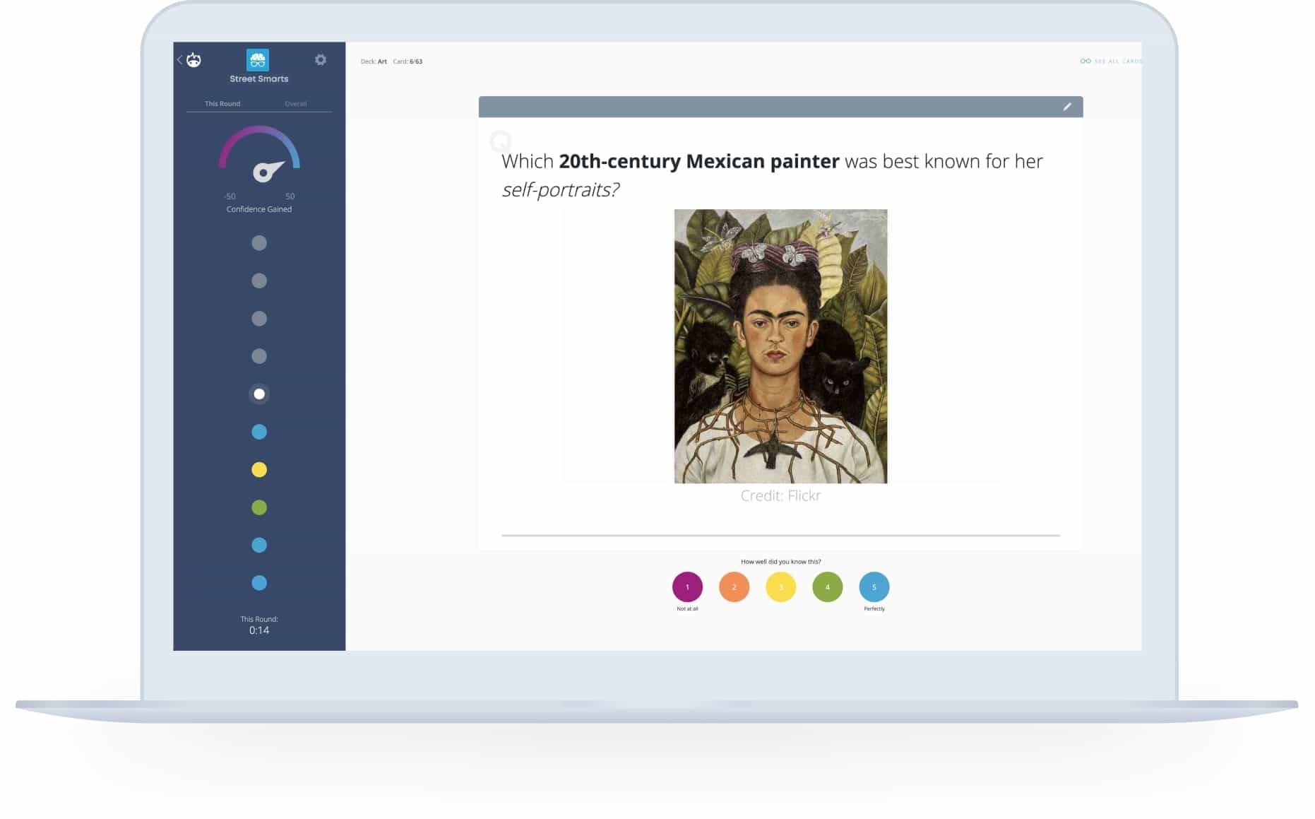Click the Q watermark icon on the question card
This screenshot has width=1315, height=819.
500,141
